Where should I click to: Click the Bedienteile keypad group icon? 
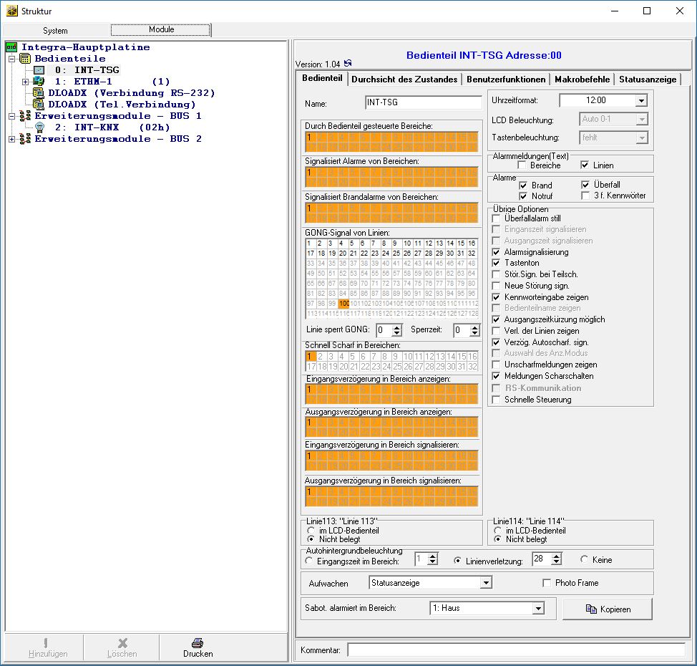(25, 59)
